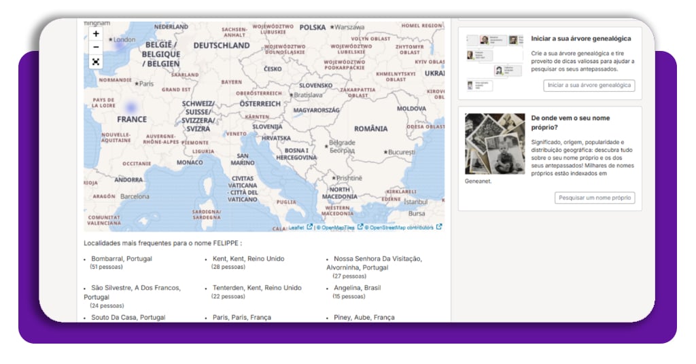Viewport: 696px width, 364px height.
Task: Click the 'Iniciar a sua árvore genealógica' heading
Action: click(x=580, y=39)
